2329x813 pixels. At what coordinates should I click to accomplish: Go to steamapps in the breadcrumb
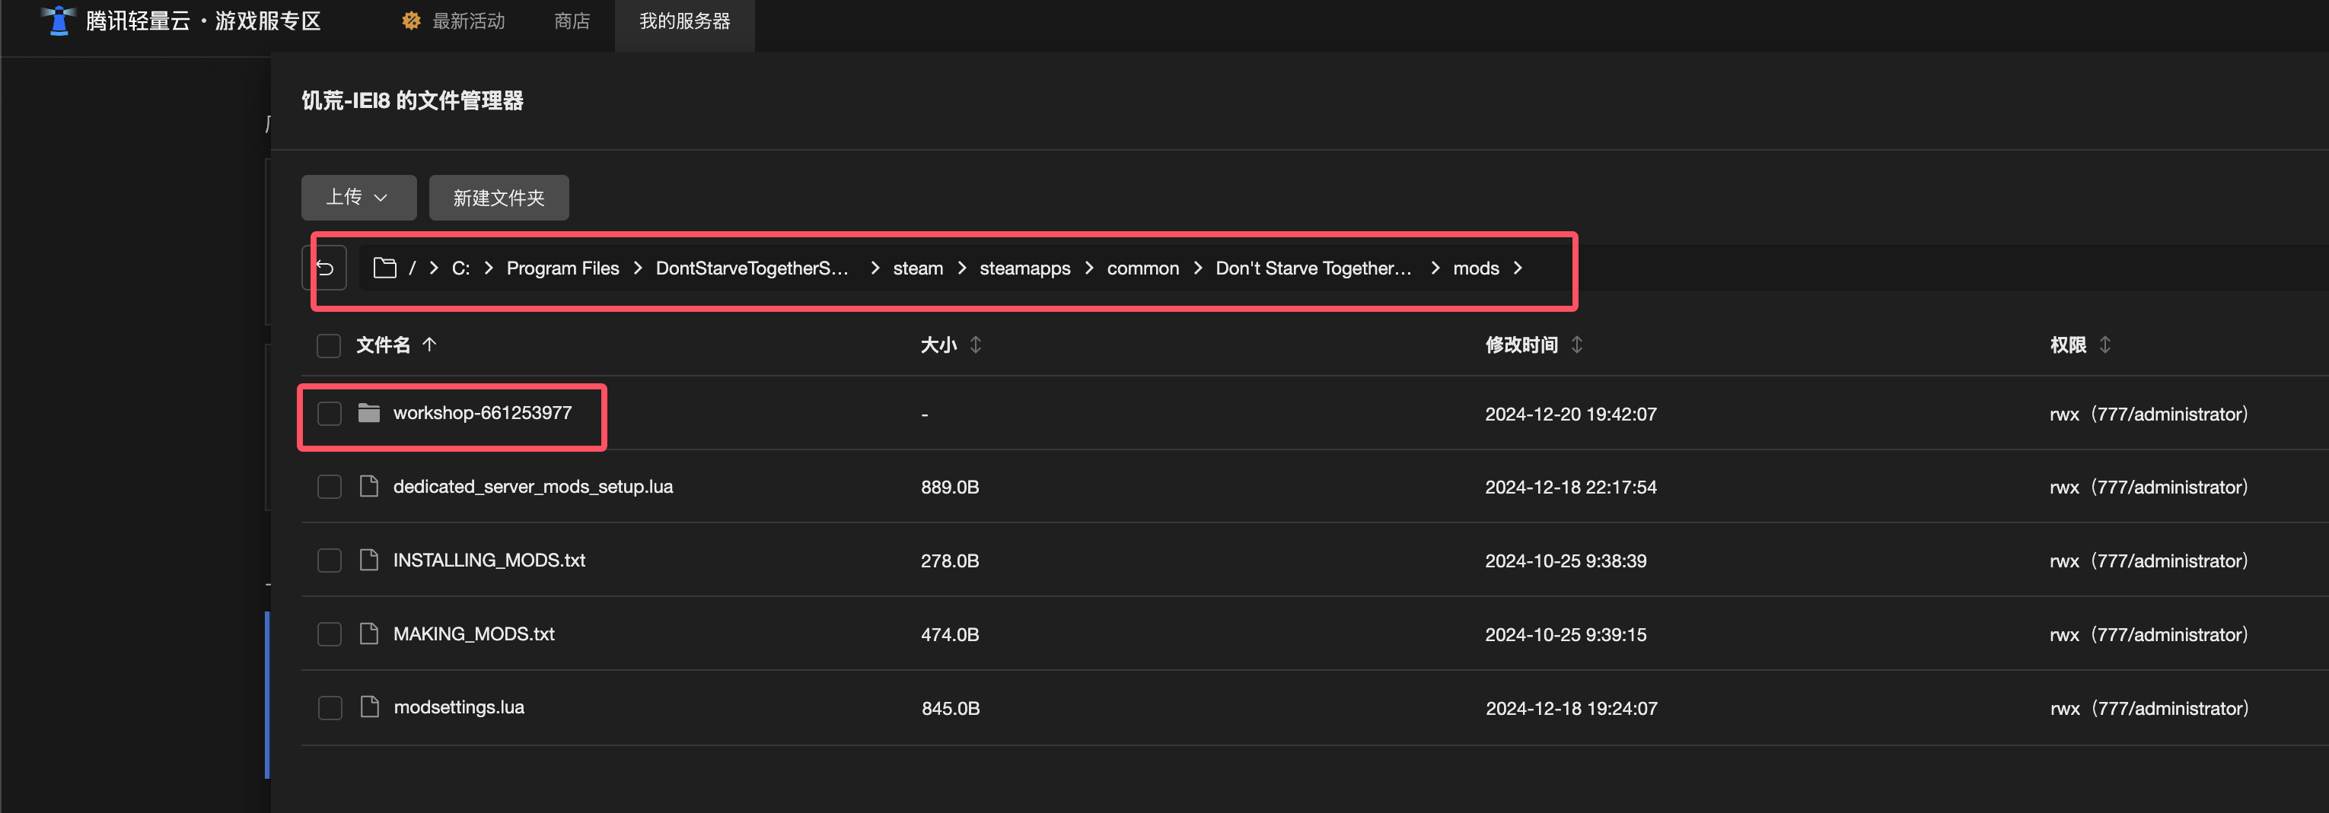[1024, 268]
